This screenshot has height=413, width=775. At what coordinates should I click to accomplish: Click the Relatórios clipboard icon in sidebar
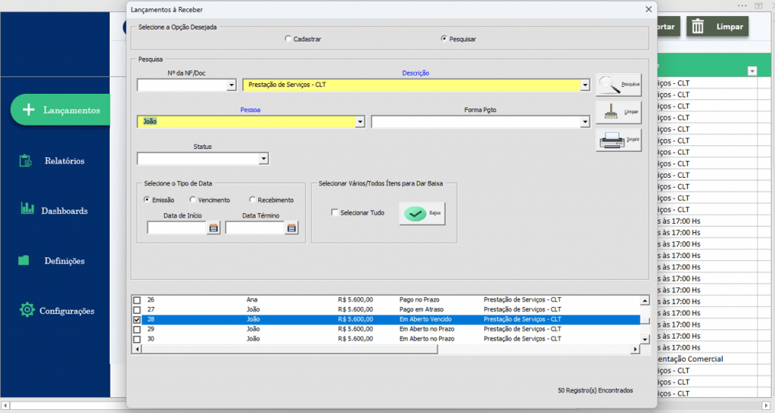[x=25, y=160]
